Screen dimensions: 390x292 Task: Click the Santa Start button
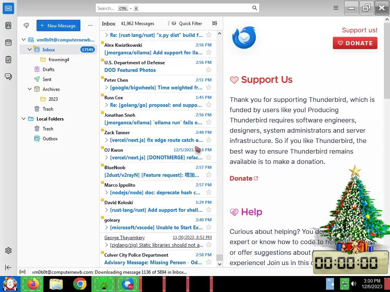tap(10, 284)
